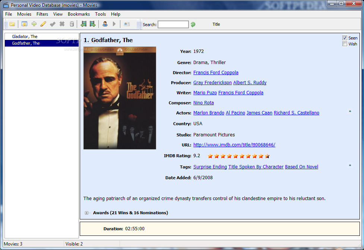This screenshot has height=250, width=364.
Task: Click the Marlon Brando actor link
Action: [x=209, y=113]
